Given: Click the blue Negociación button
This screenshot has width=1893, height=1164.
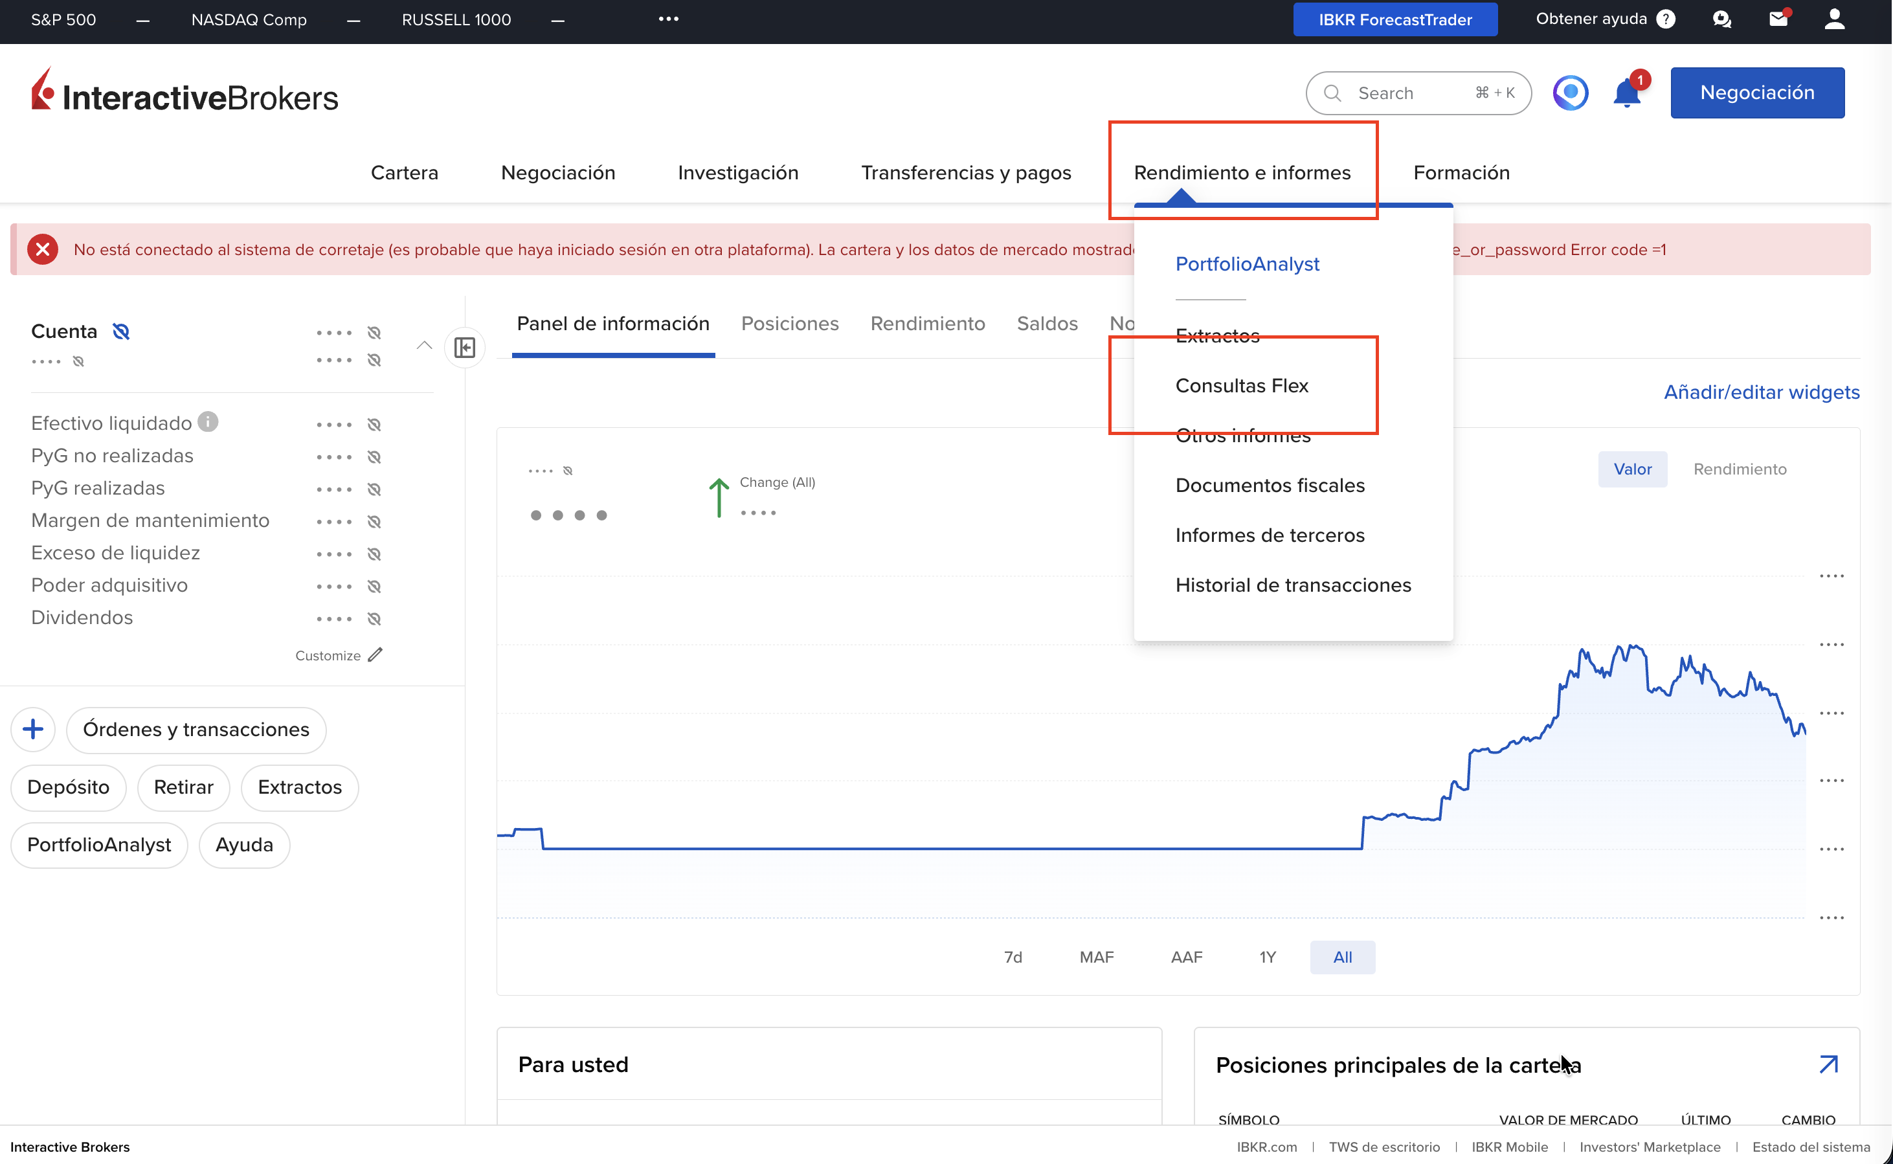Looking at the screenshot, I should [x=1758, y=93].
